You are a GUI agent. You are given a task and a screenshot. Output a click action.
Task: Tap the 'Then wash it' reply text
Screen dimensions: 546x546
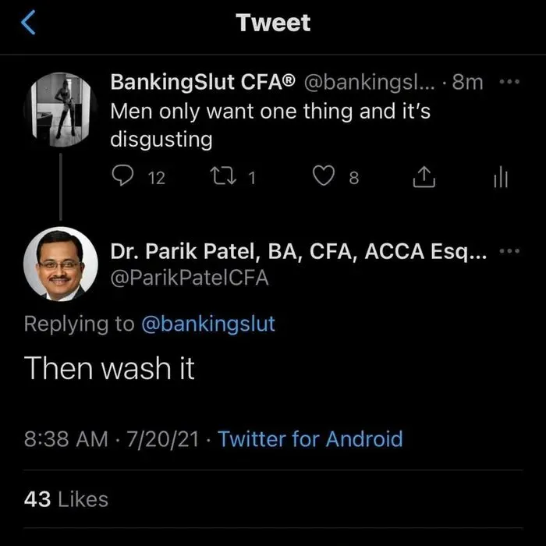(x=109, y=368)
